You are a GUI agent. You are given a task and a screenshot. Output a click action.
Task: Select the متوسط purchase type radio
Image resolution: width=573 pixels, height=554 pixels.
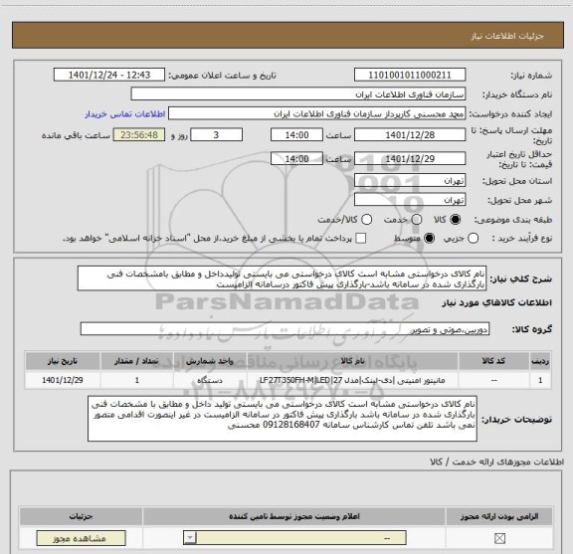coord(429,239)
